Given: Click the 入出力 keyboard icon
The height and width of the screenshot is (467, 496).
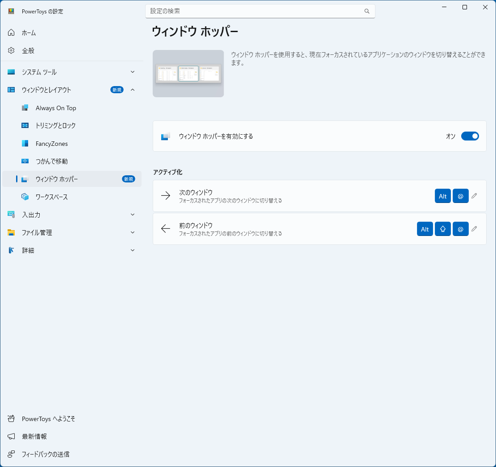Looking at the screenshot, I should pos(11,215).
